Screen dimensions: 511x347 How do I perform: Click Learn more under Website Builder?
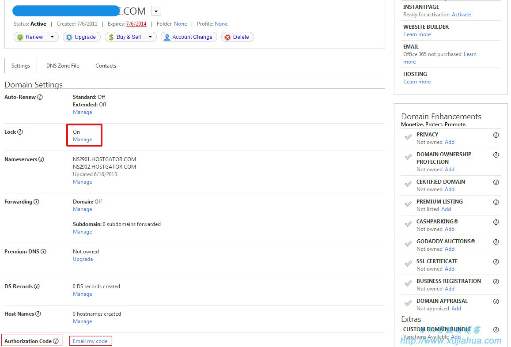[417, 34]
